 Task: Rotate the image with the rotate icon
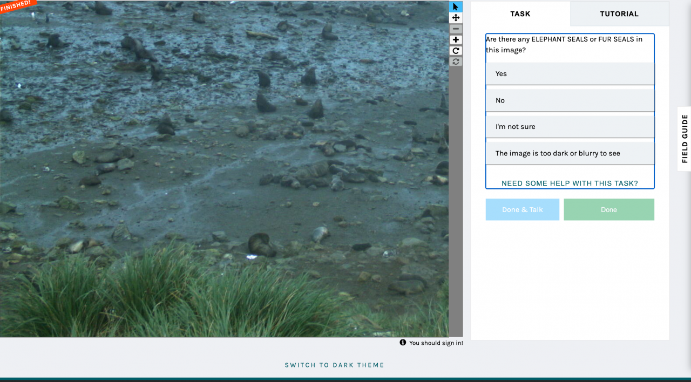(x=456, y=51)
